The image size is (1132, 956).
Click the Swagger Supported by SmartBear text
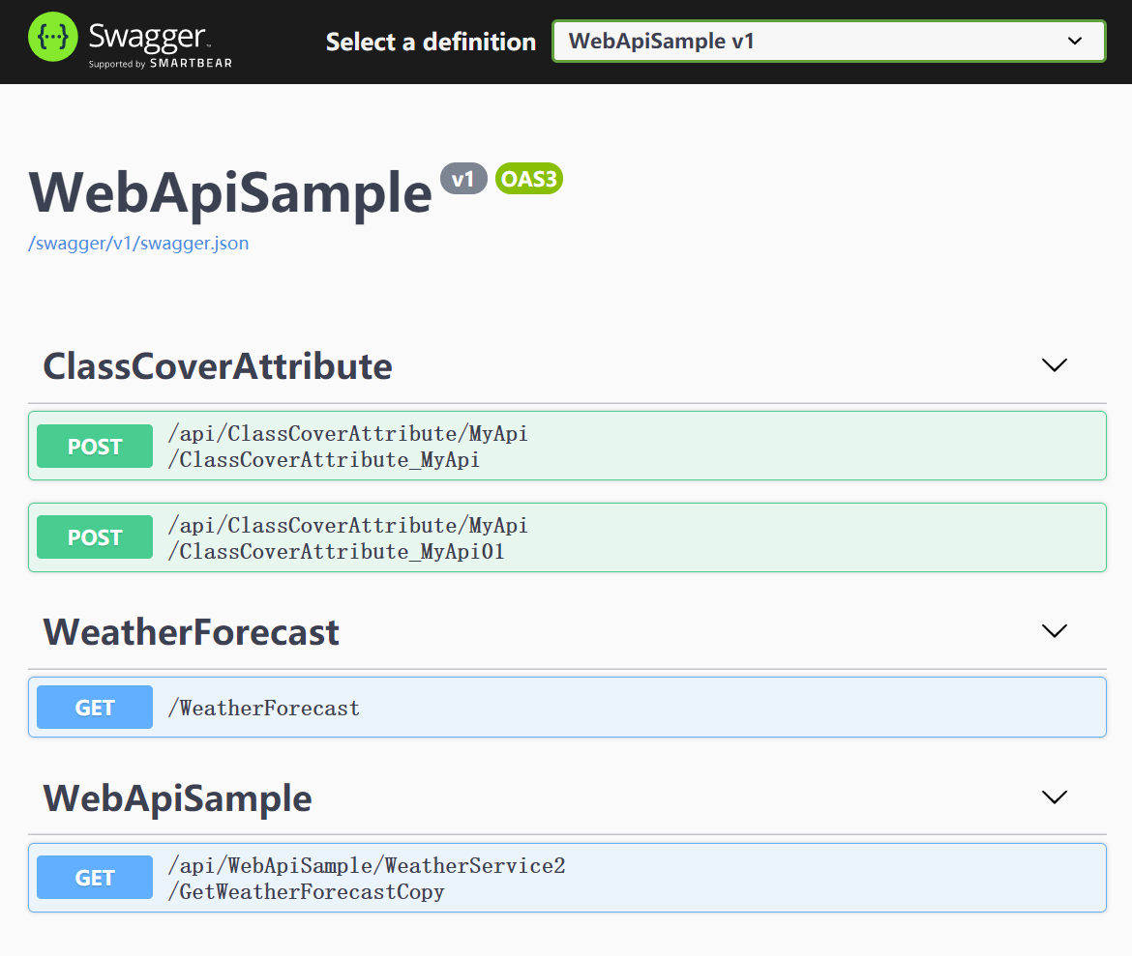click(x=161, y=44)
